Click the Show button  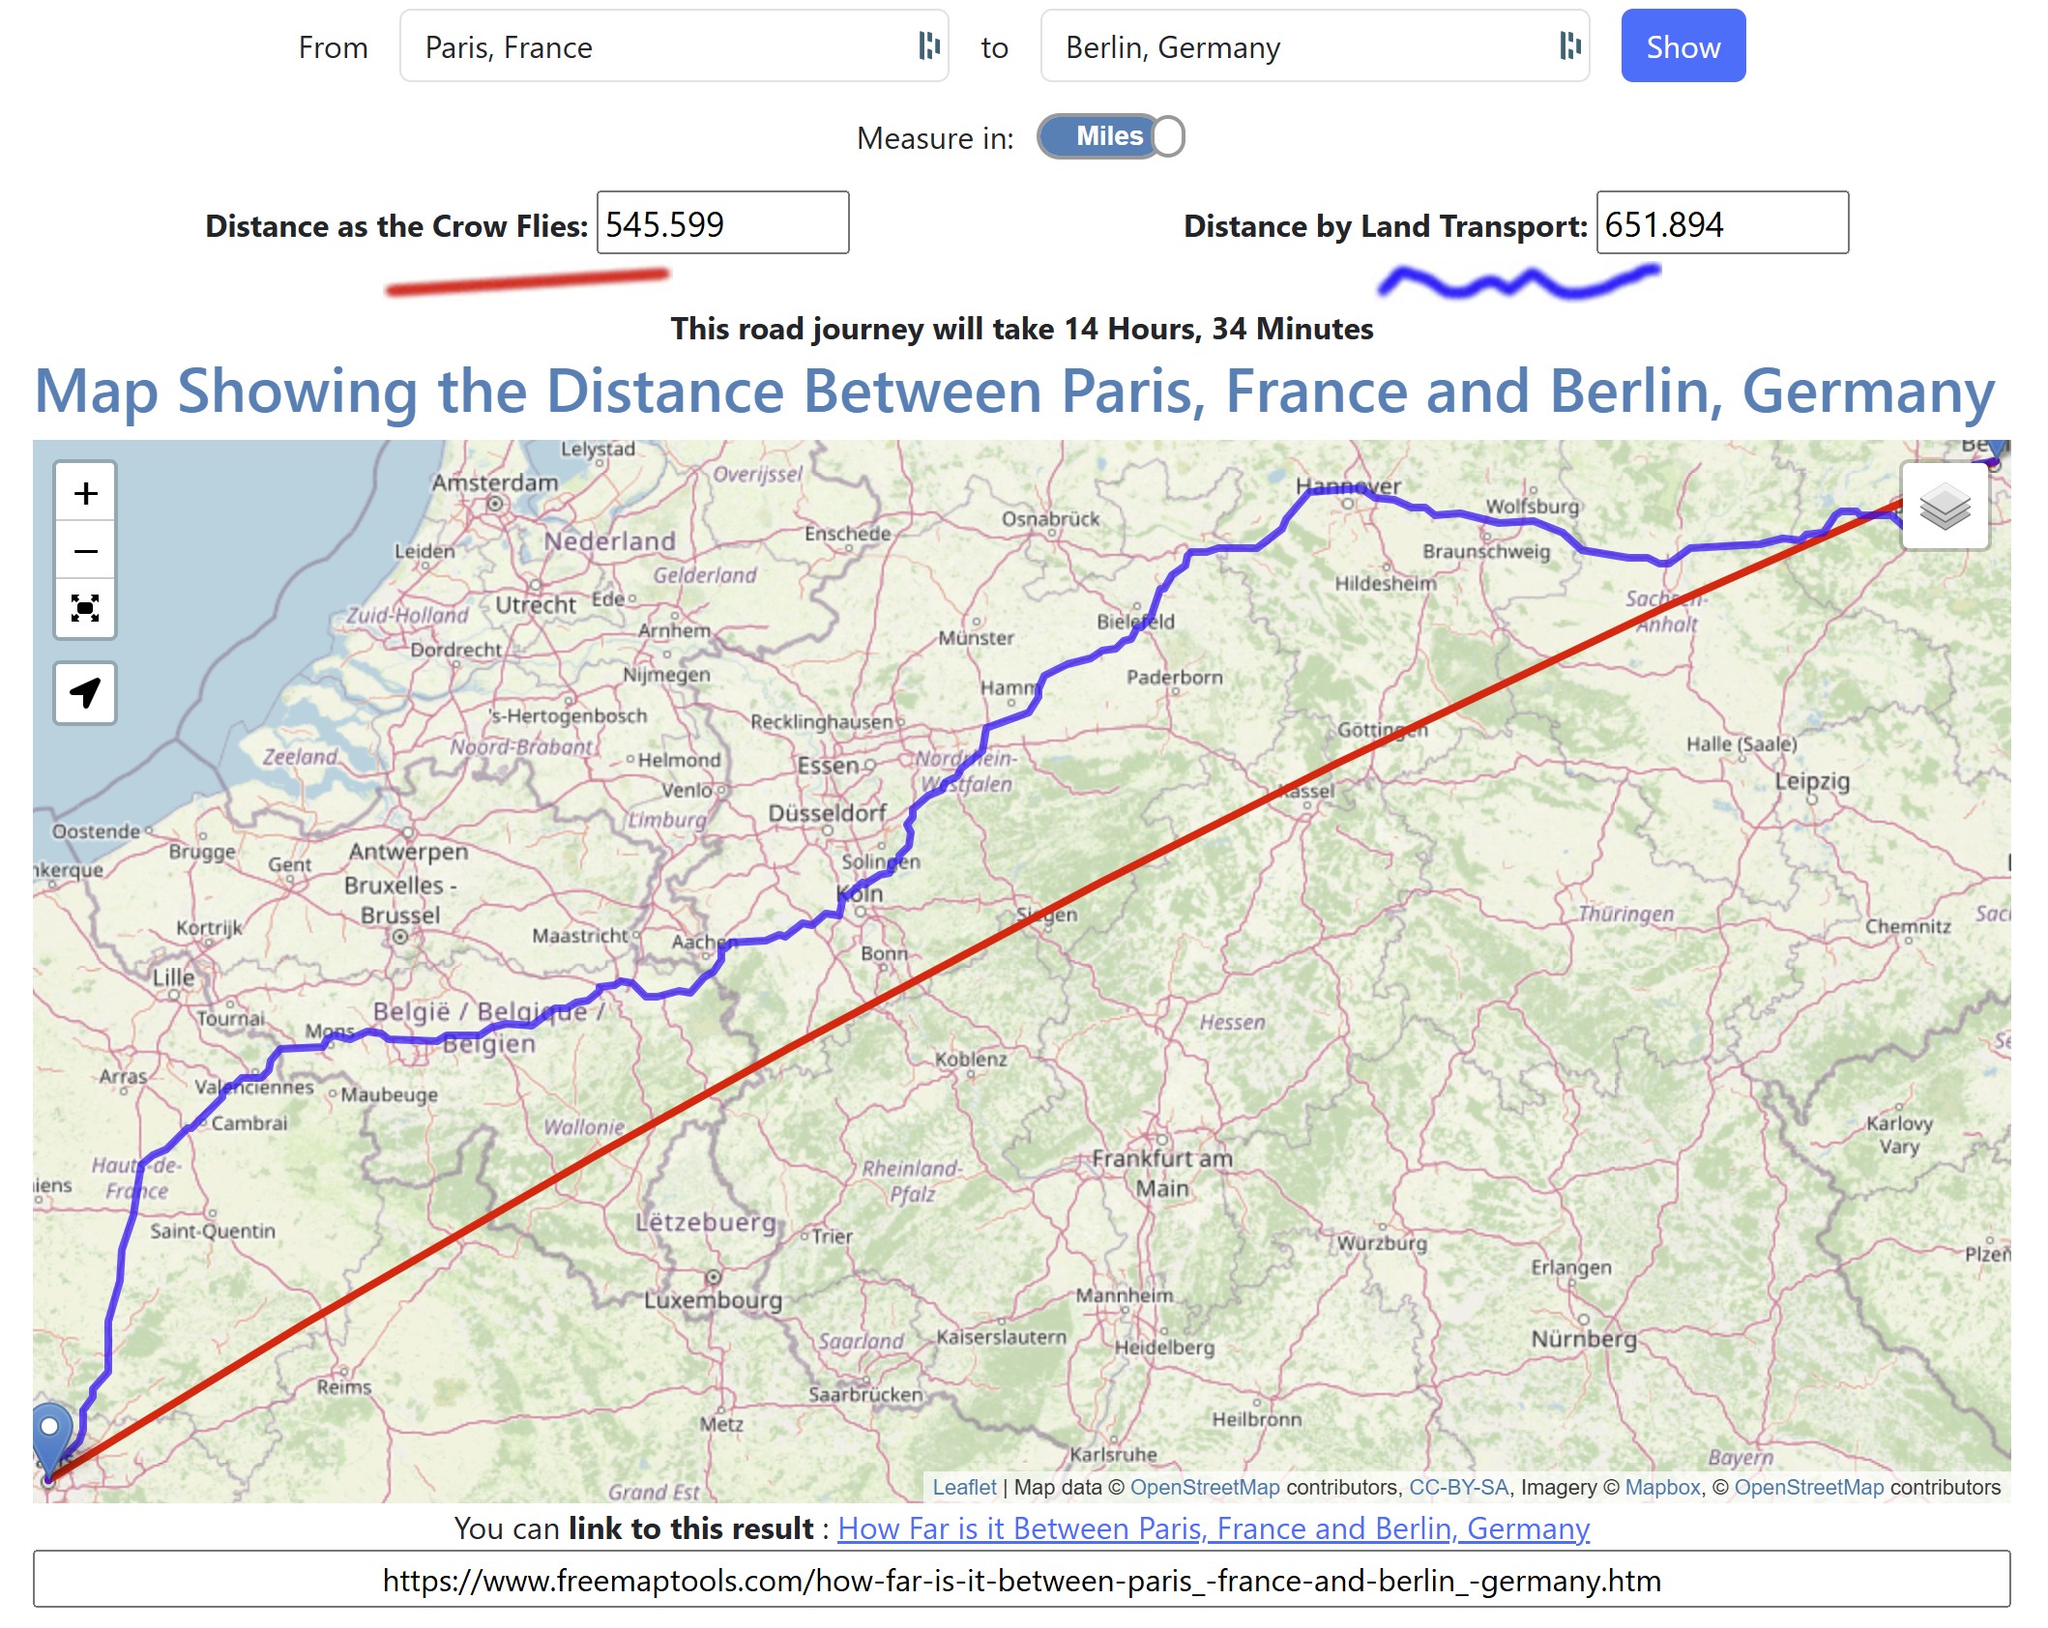pyautogui.click(x=1682, y=45)
